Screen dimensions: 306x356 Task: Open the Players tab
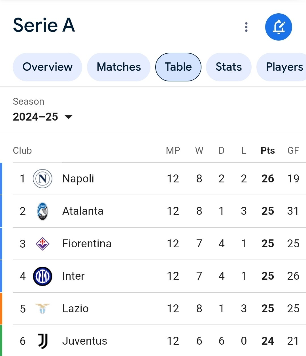281,67
